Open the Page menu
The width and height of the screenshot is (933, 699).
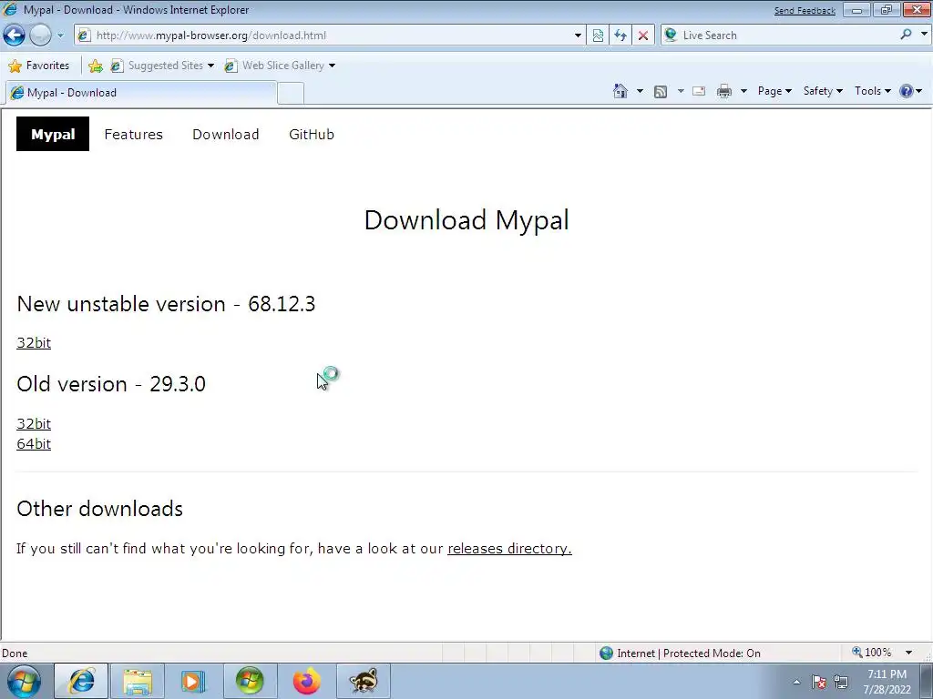pos(774,91)
